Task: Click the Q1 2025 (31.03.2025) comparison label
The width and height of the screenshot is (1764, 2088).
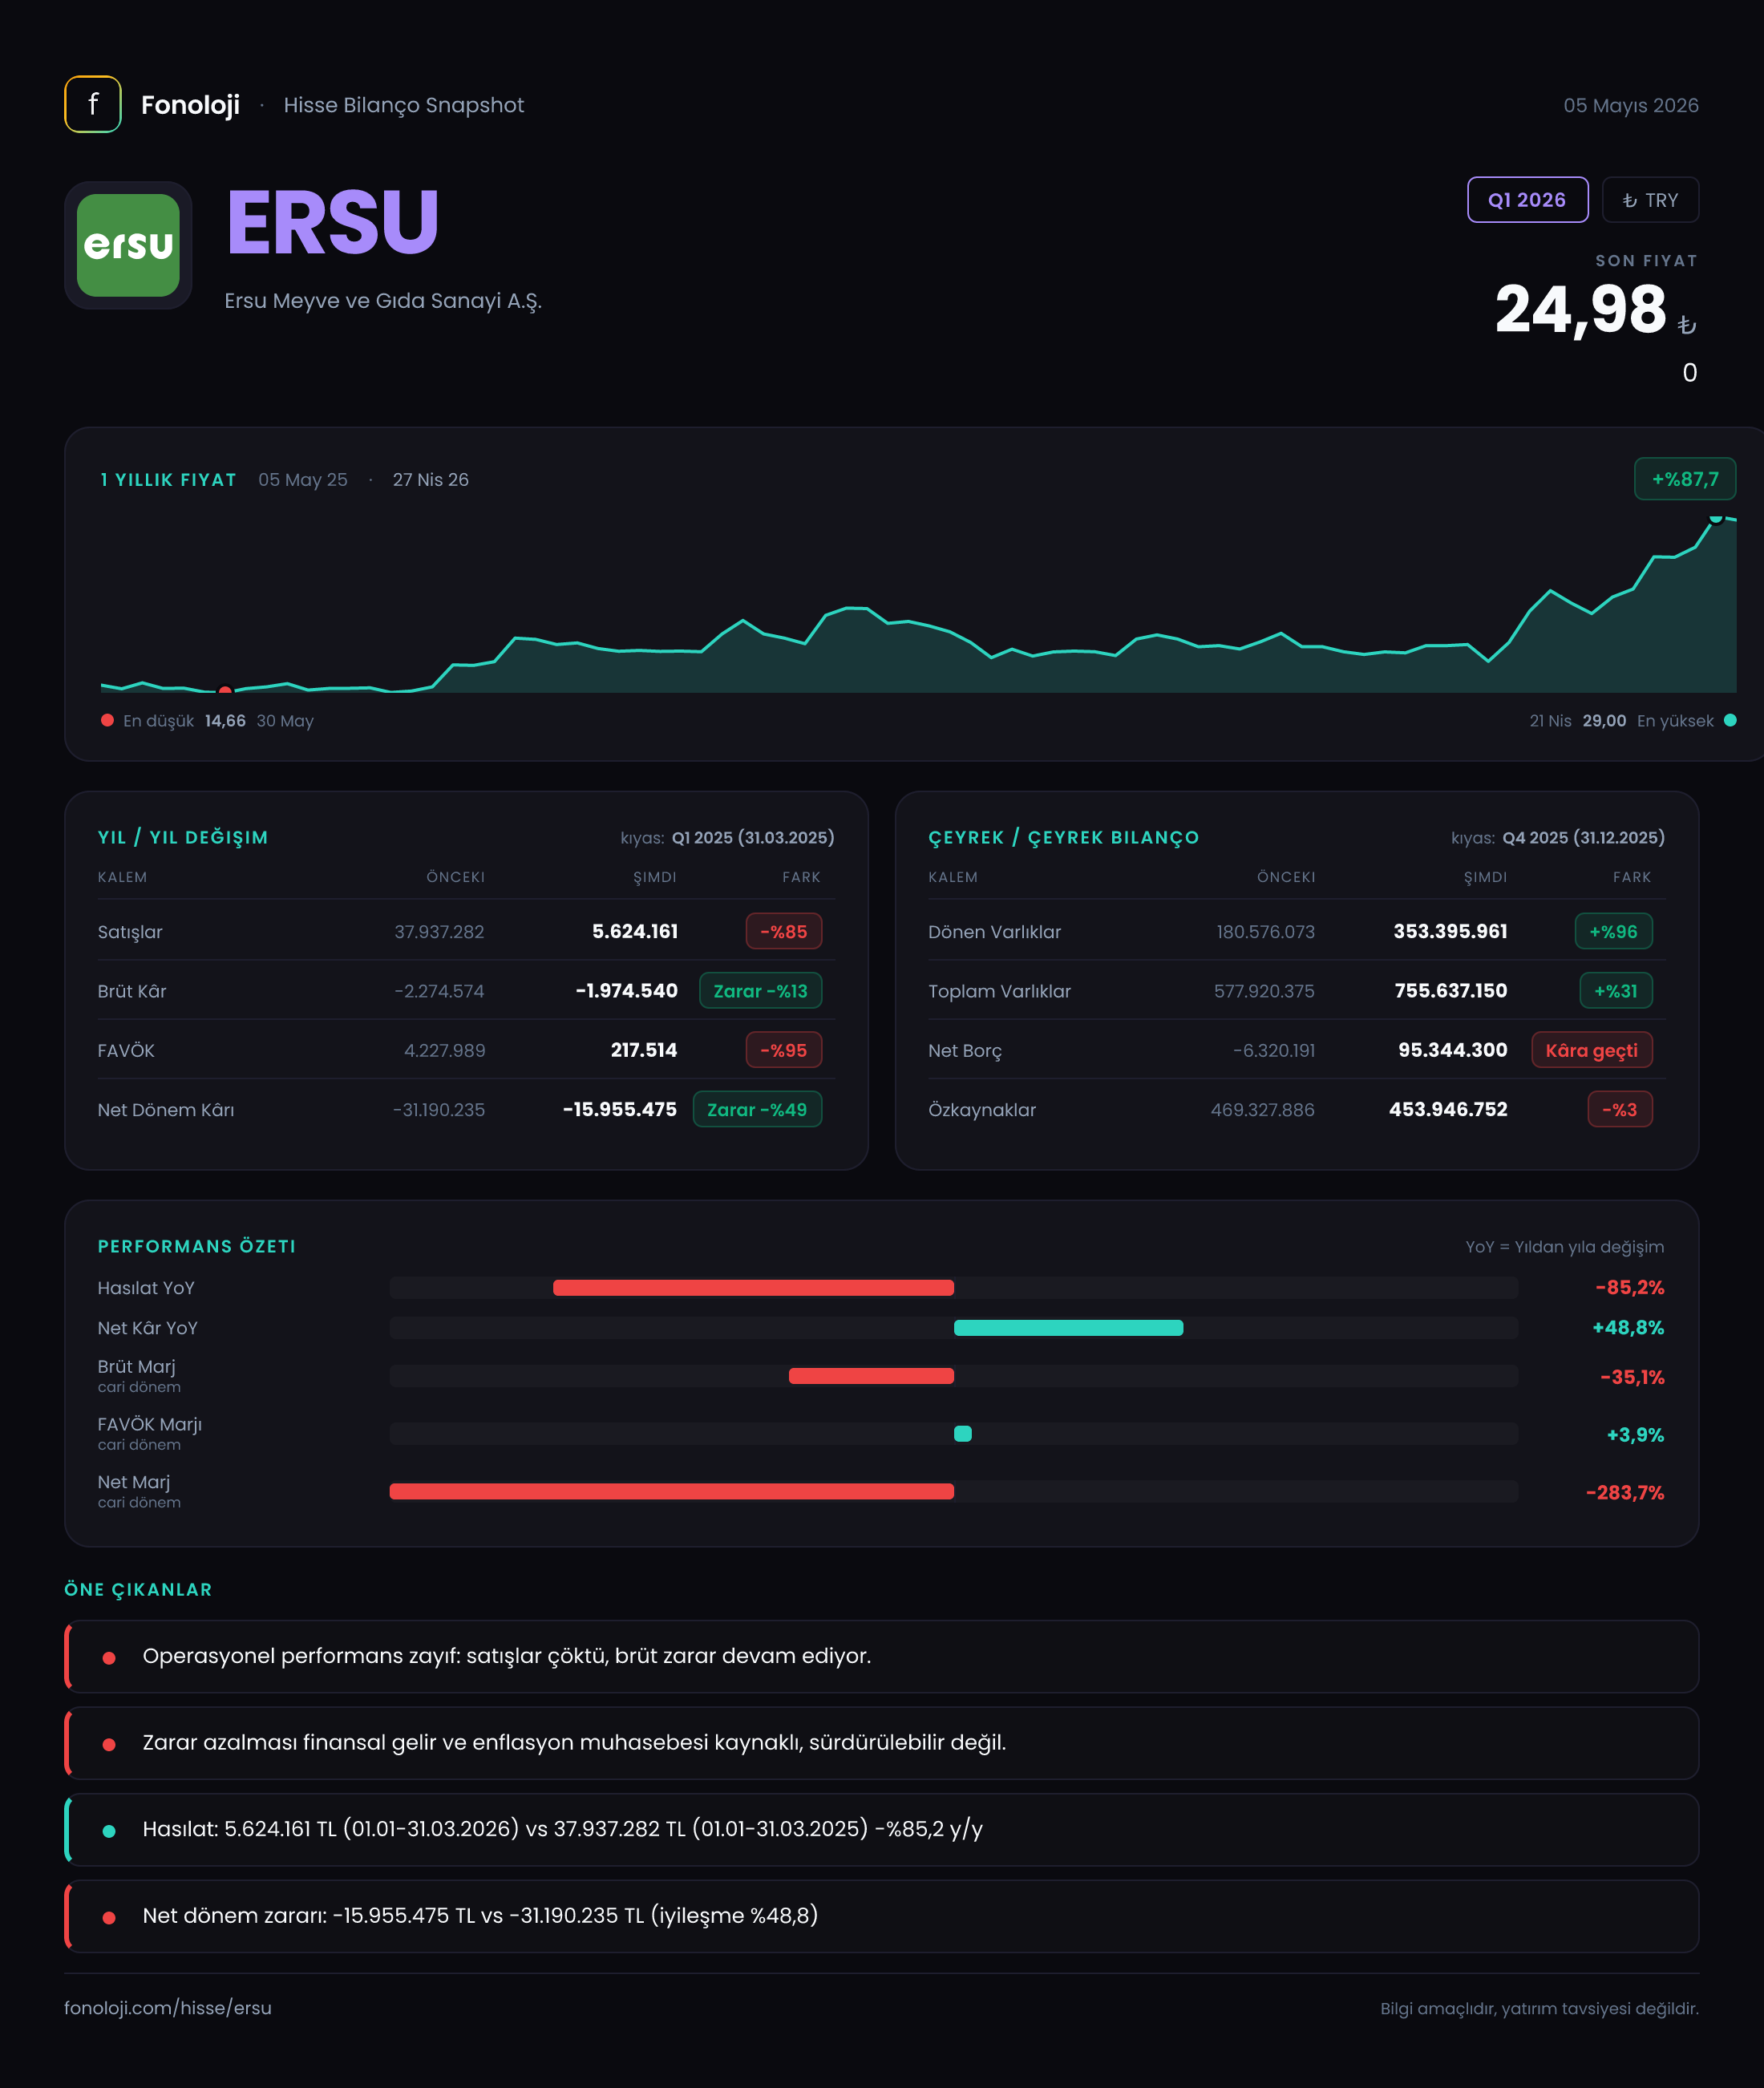Action: 753,837
